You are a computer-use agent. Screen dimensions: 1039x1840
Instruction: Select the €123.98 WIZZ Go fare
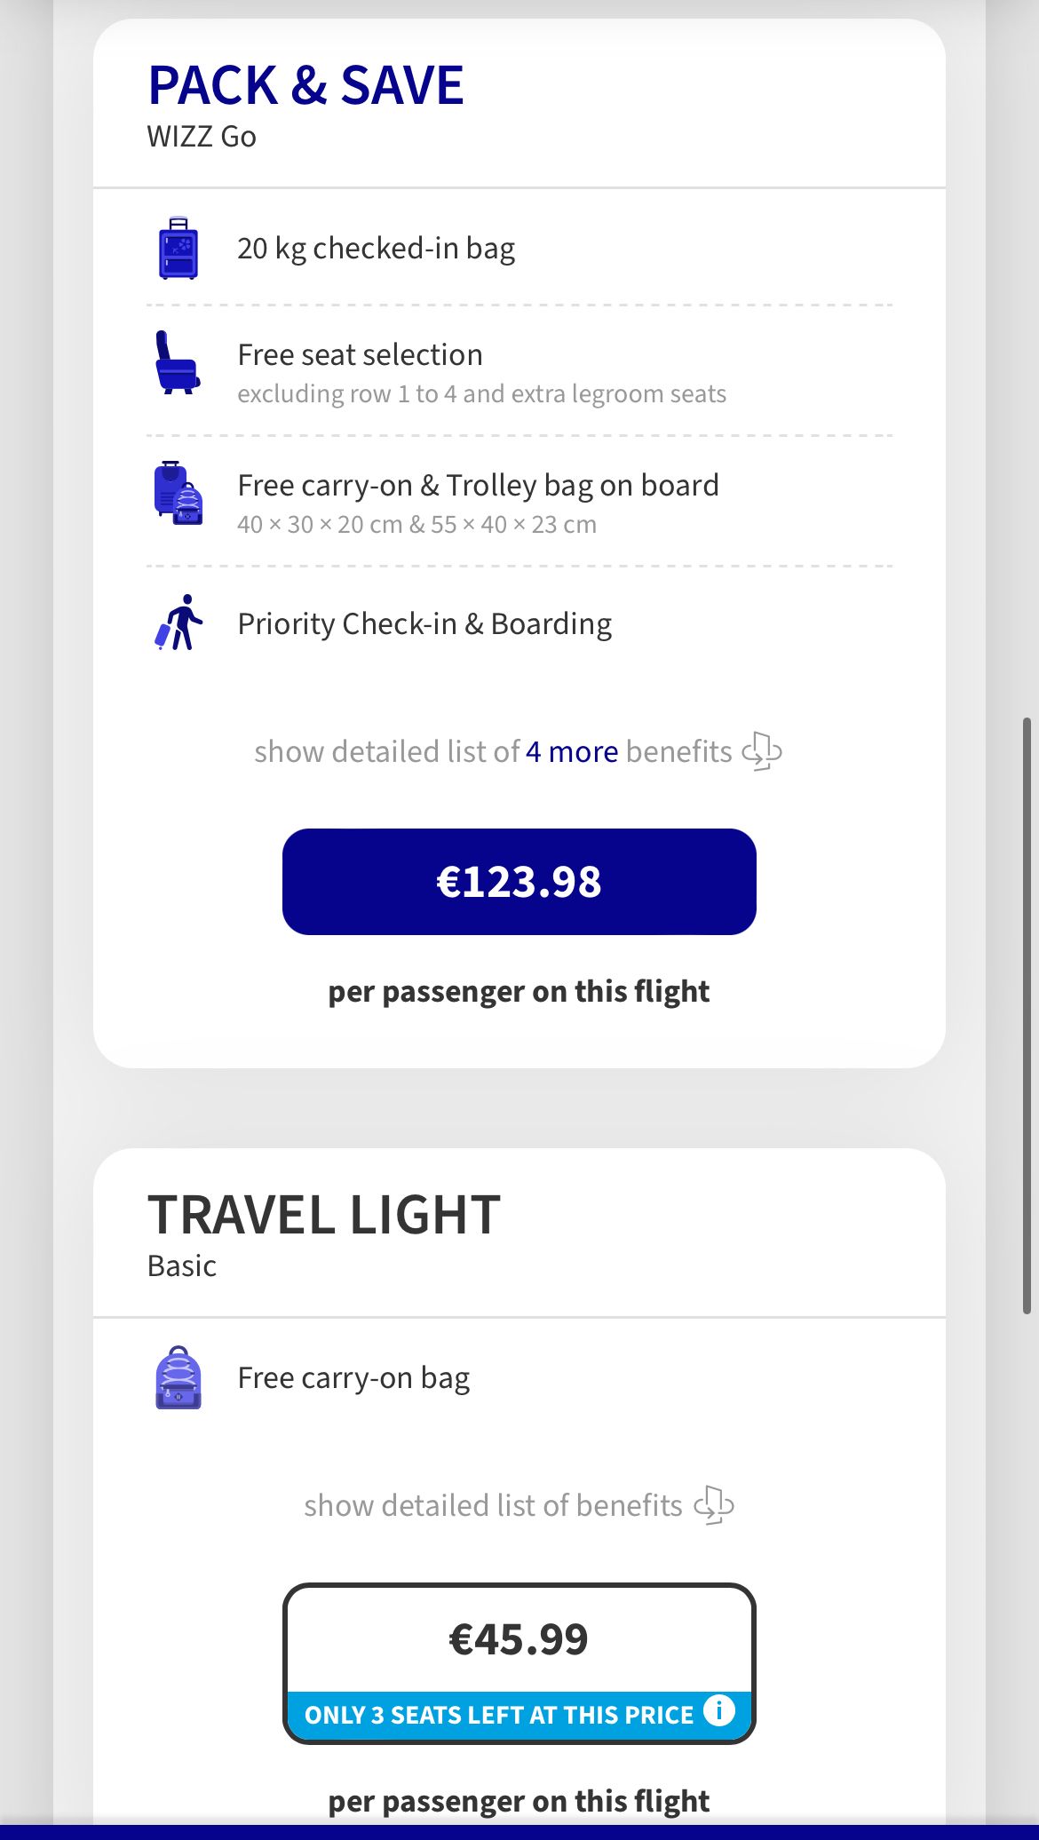519,882
